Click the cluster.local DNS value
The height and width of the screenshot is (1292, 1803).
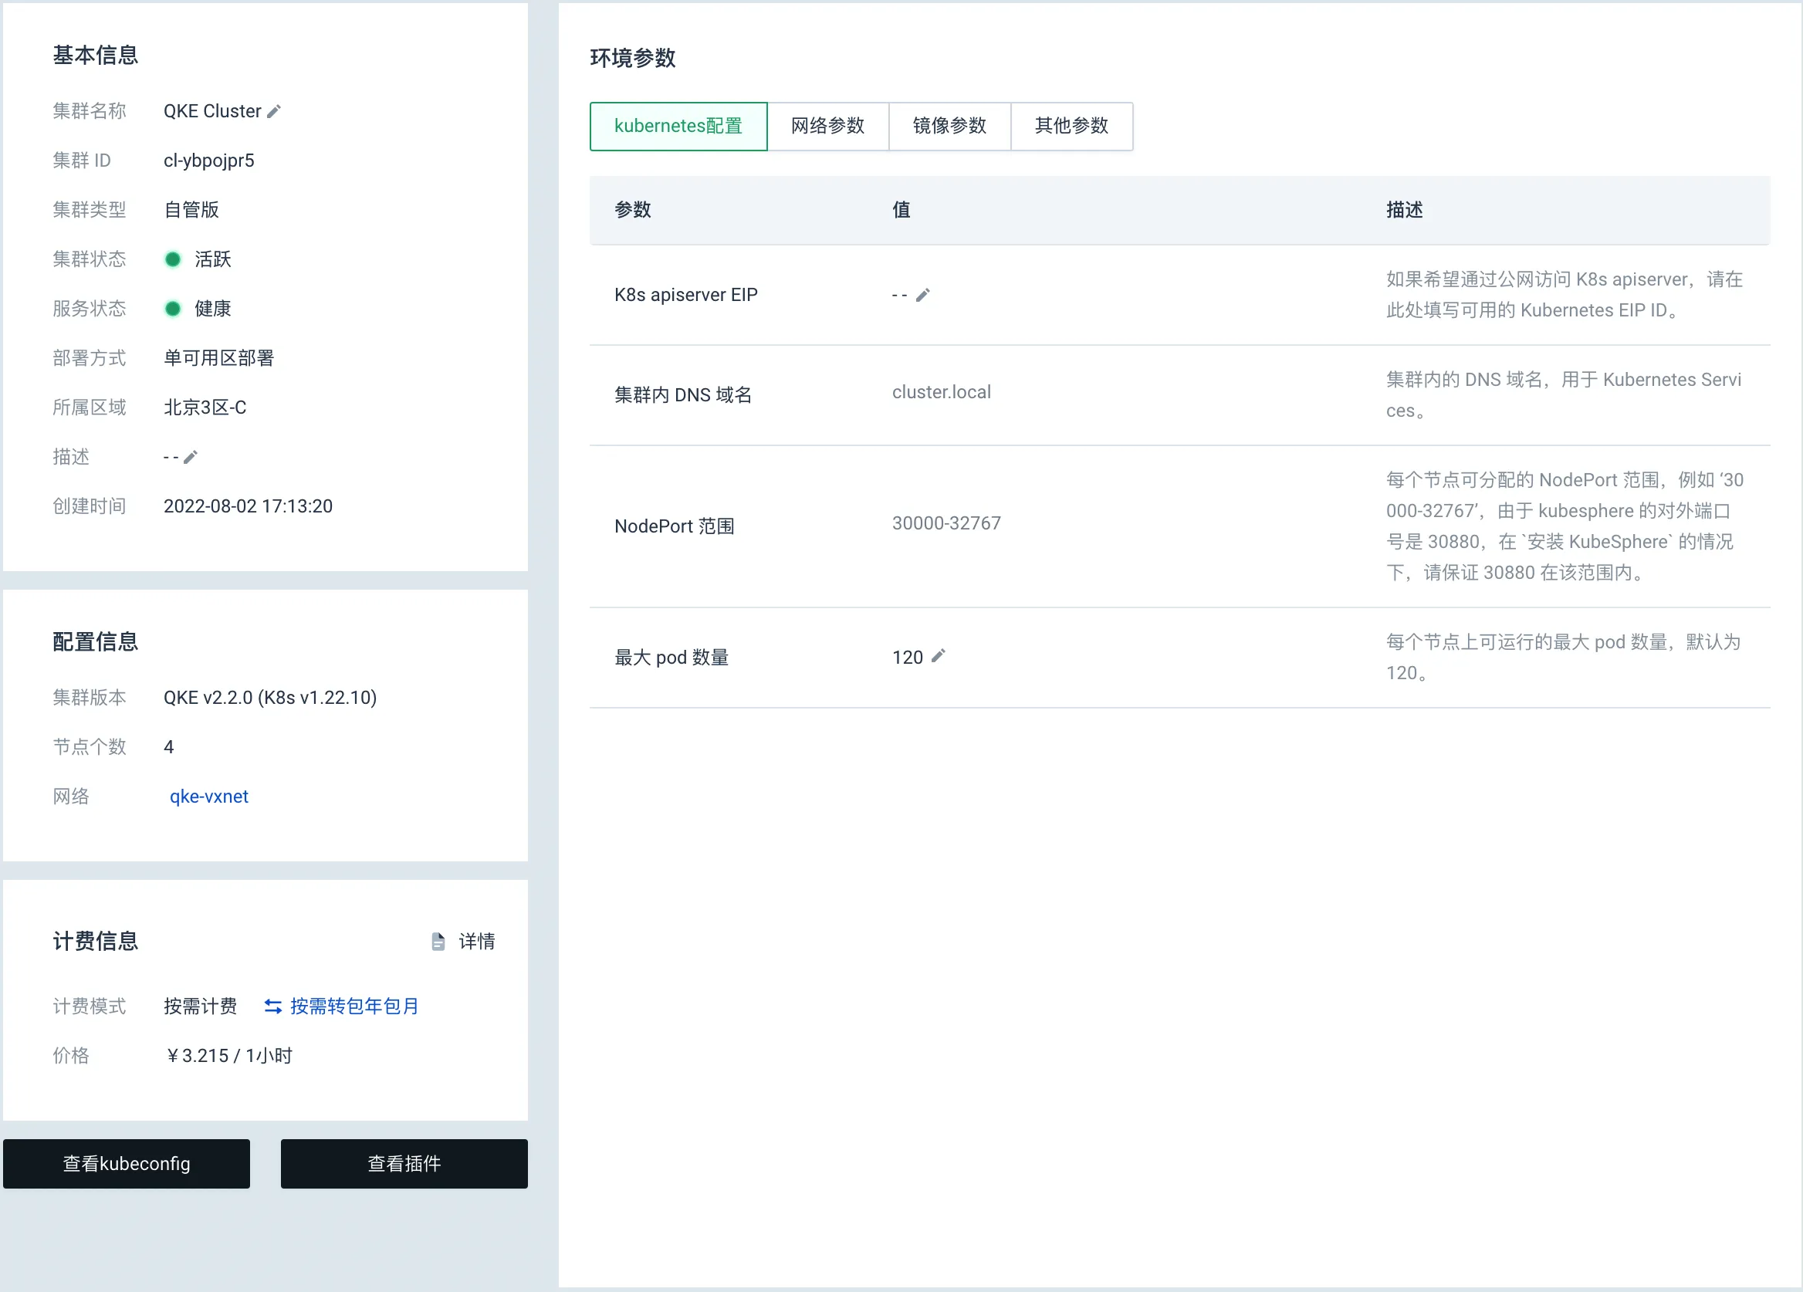click(x=941, y=392)
